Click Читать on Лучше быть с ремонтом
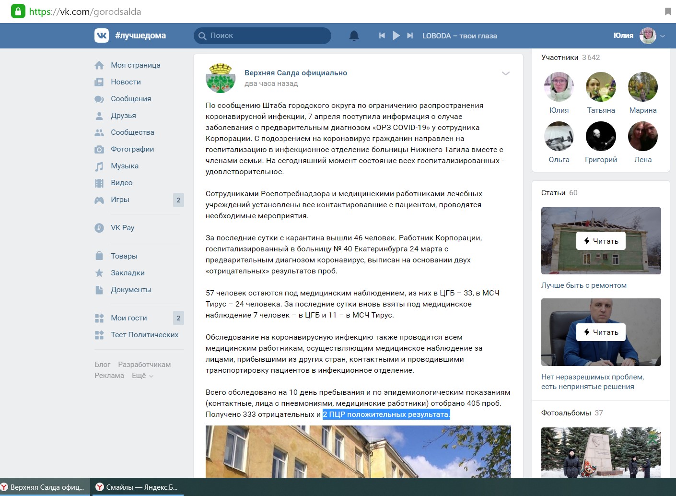676x496 pixels. pos(601,241)
